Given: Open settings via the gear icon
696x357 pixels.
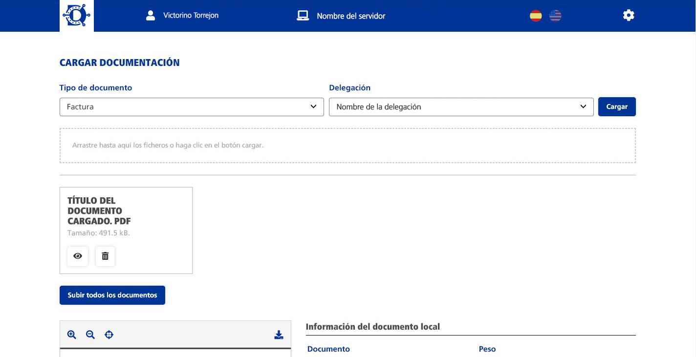Looking at the screenshot, I should coord(629,16).
